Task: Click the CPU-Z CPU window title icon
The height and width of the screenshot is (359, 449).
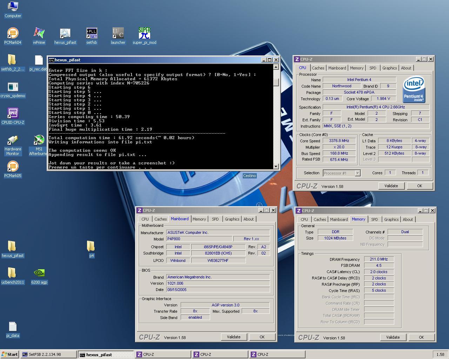Action: (x=297, y=59)
